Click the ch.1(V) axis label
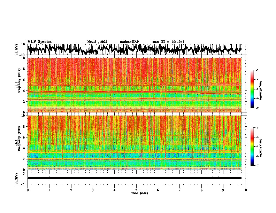Image resolution: width=276 pixels, height=213 pixels. [17, 49]
